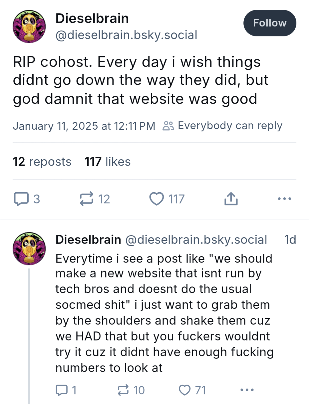Expand the three-dot menu on the reply

(247, 390)
